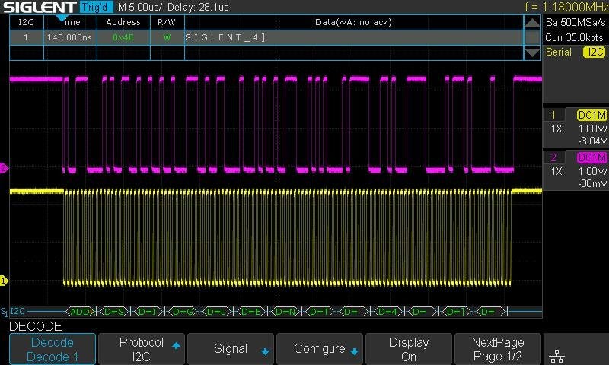Click the channel 2 DC1M coupling badge
This screenshot has height=365, width=609.
click(x=591, y=157)
